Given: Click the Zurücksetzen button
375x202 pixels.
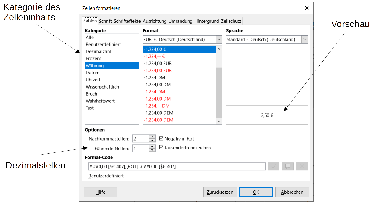Looking at the screenshot, I should 220,192.
